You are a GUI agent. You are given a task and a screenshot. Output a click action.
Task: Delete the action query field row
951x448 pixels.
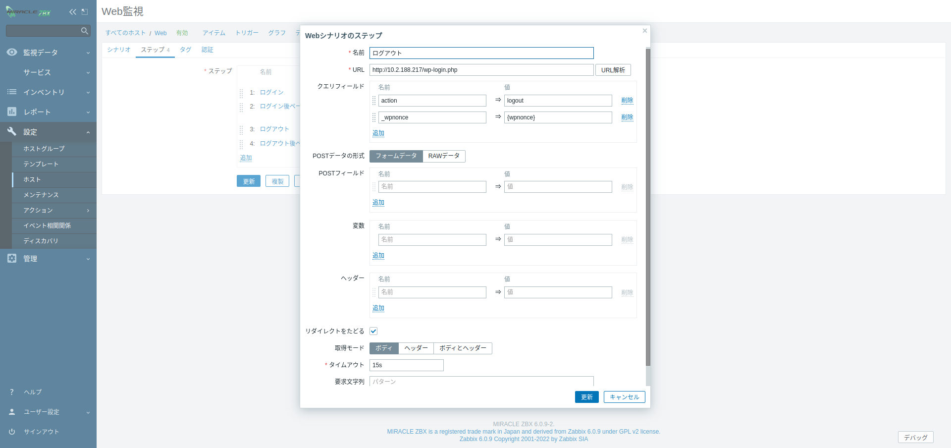pyautogui.click(x=627, y=101)
